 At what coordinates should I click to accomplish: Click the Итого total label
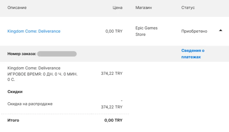click(13, 120)
